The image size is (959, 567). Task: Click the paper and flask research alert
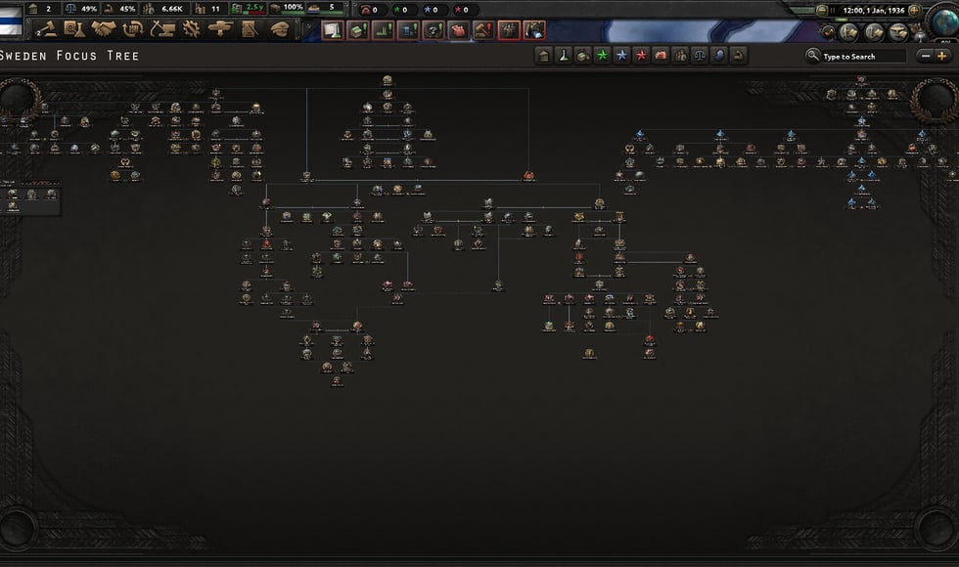click(x=332, y=30)
